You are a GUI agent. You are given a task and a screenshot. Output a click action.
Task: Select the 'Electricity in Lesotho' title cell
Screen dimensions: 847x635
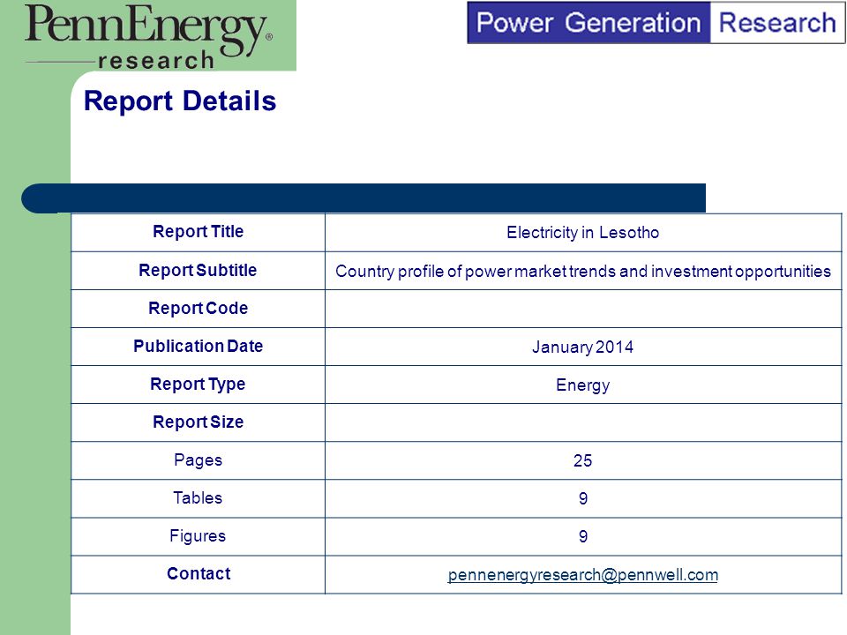(583, 233)
